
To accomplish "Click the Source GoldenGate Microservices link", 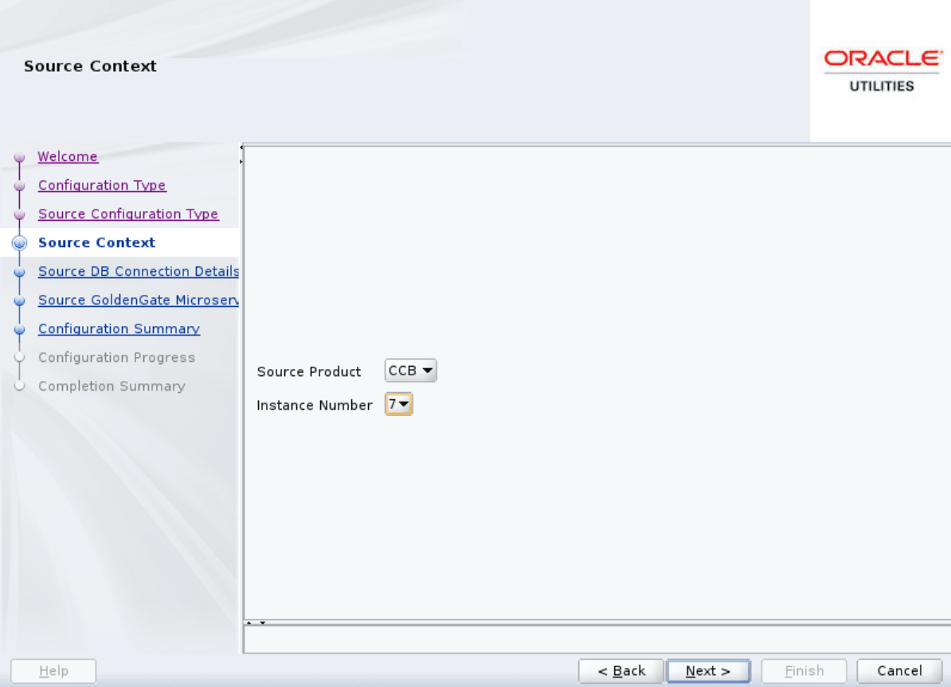I will point(138,300).
